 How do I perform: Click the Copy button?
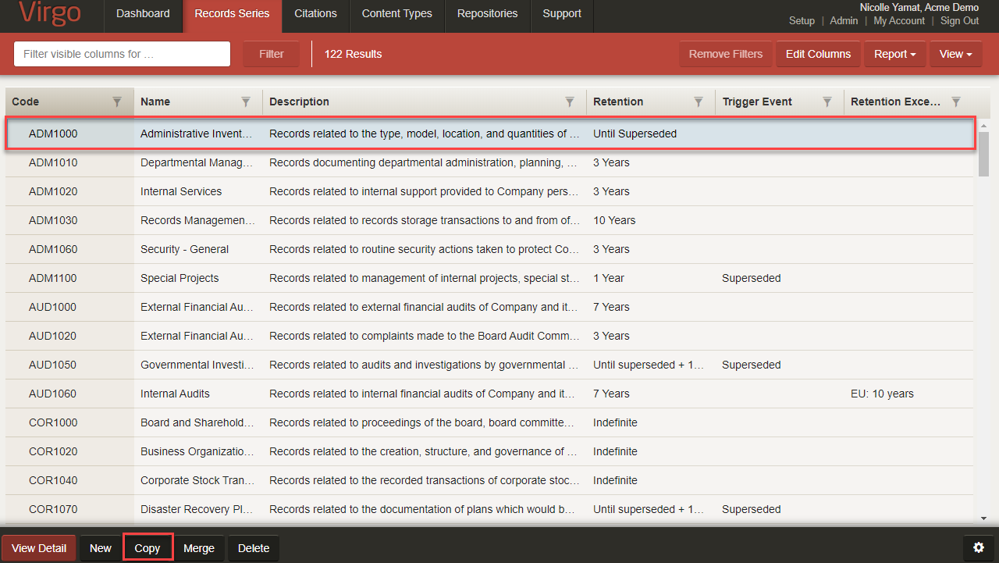(x=148, y=548)
